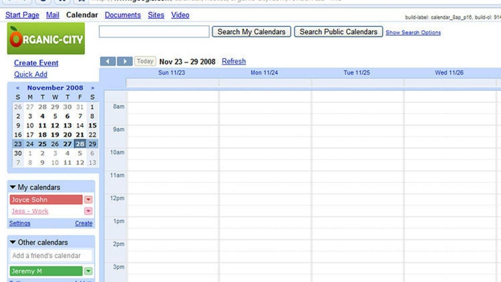Toggle the Jess - Work calendar display

tap(29, 211)
